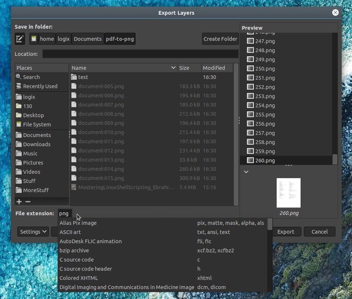Open the Desktop folder shortcut
The height and width of the screenshot is (299, 352).
pyautogui.click(x=34, y=115)
